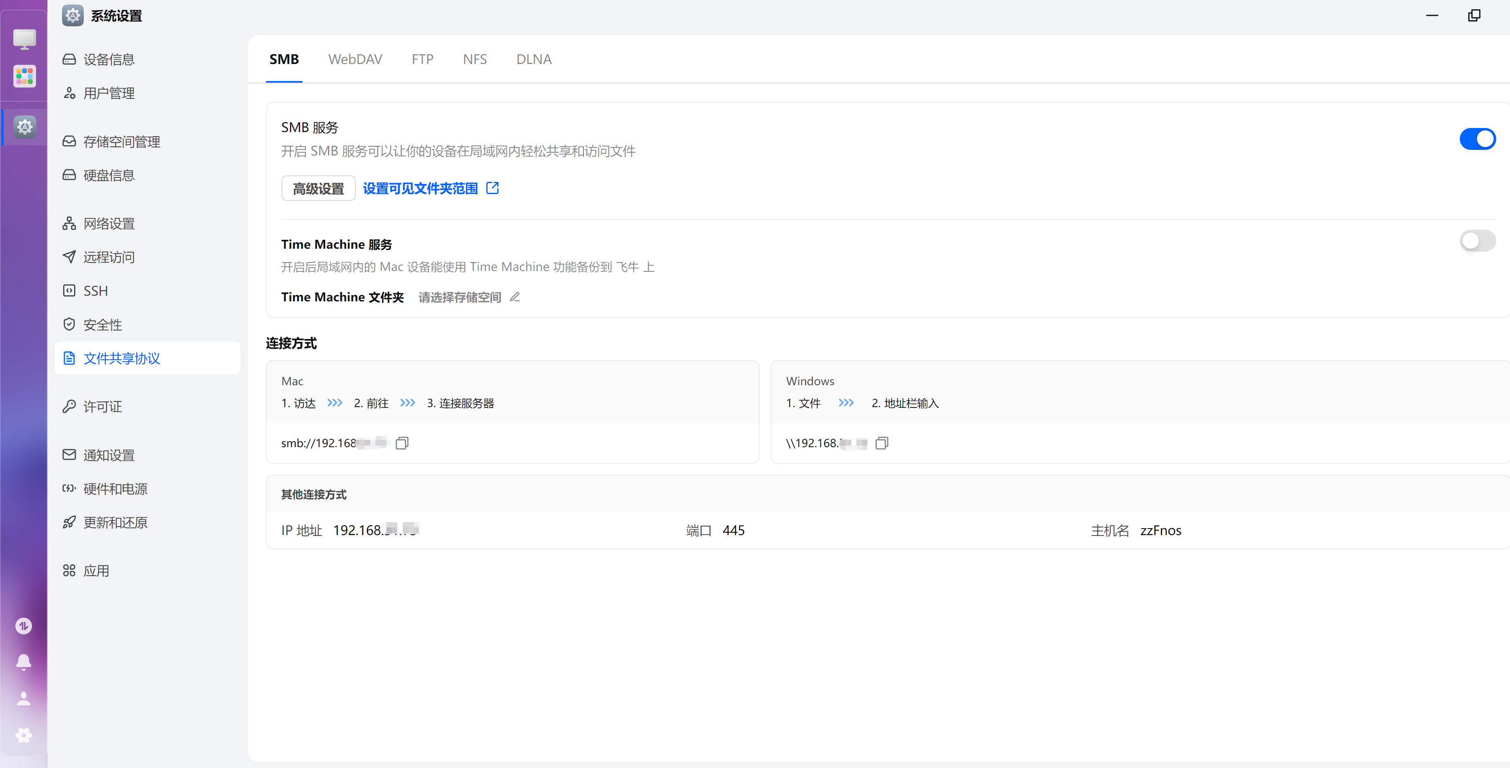Click 请选择存储空间 for the Time Machine folder
Image resolution: width=1510 pixels, height=768 pixels.
coord(460,297)
